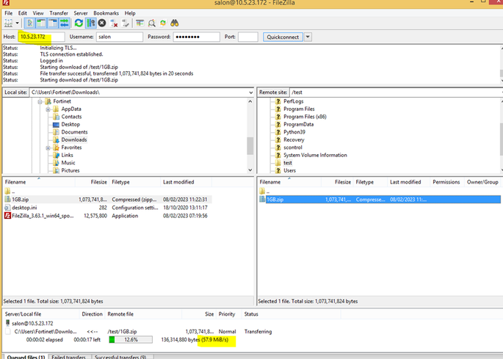Open the remote parent directory folder icon
The height and width of the screenshot is (359, 503).
(262, 191)
